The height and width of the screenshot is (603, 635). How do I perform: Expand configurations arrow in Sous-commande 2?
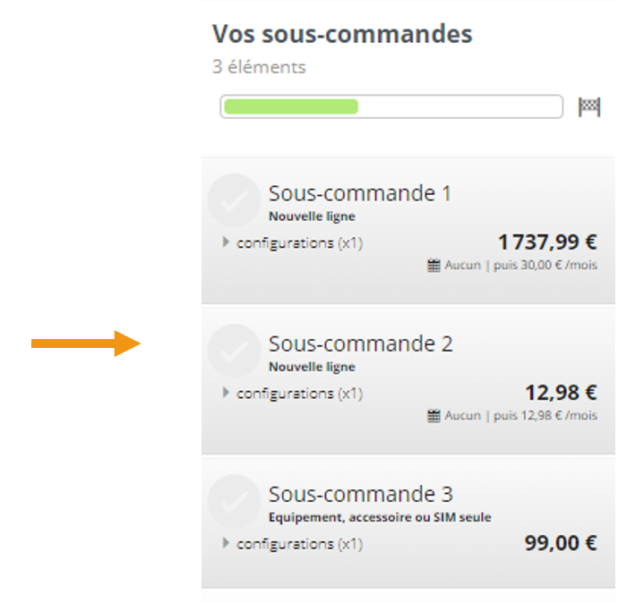click(226, 393)
